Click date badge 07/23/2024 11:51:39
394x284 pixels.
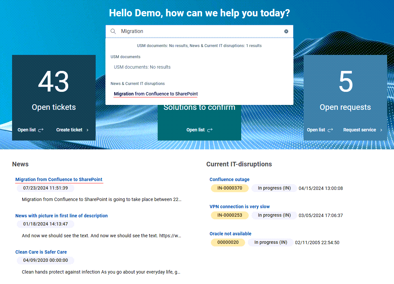46,188
